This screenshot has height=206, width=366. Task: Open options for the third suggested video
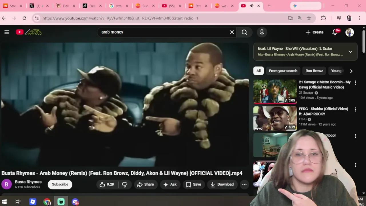pyautogui.click(x=355, y=136)
